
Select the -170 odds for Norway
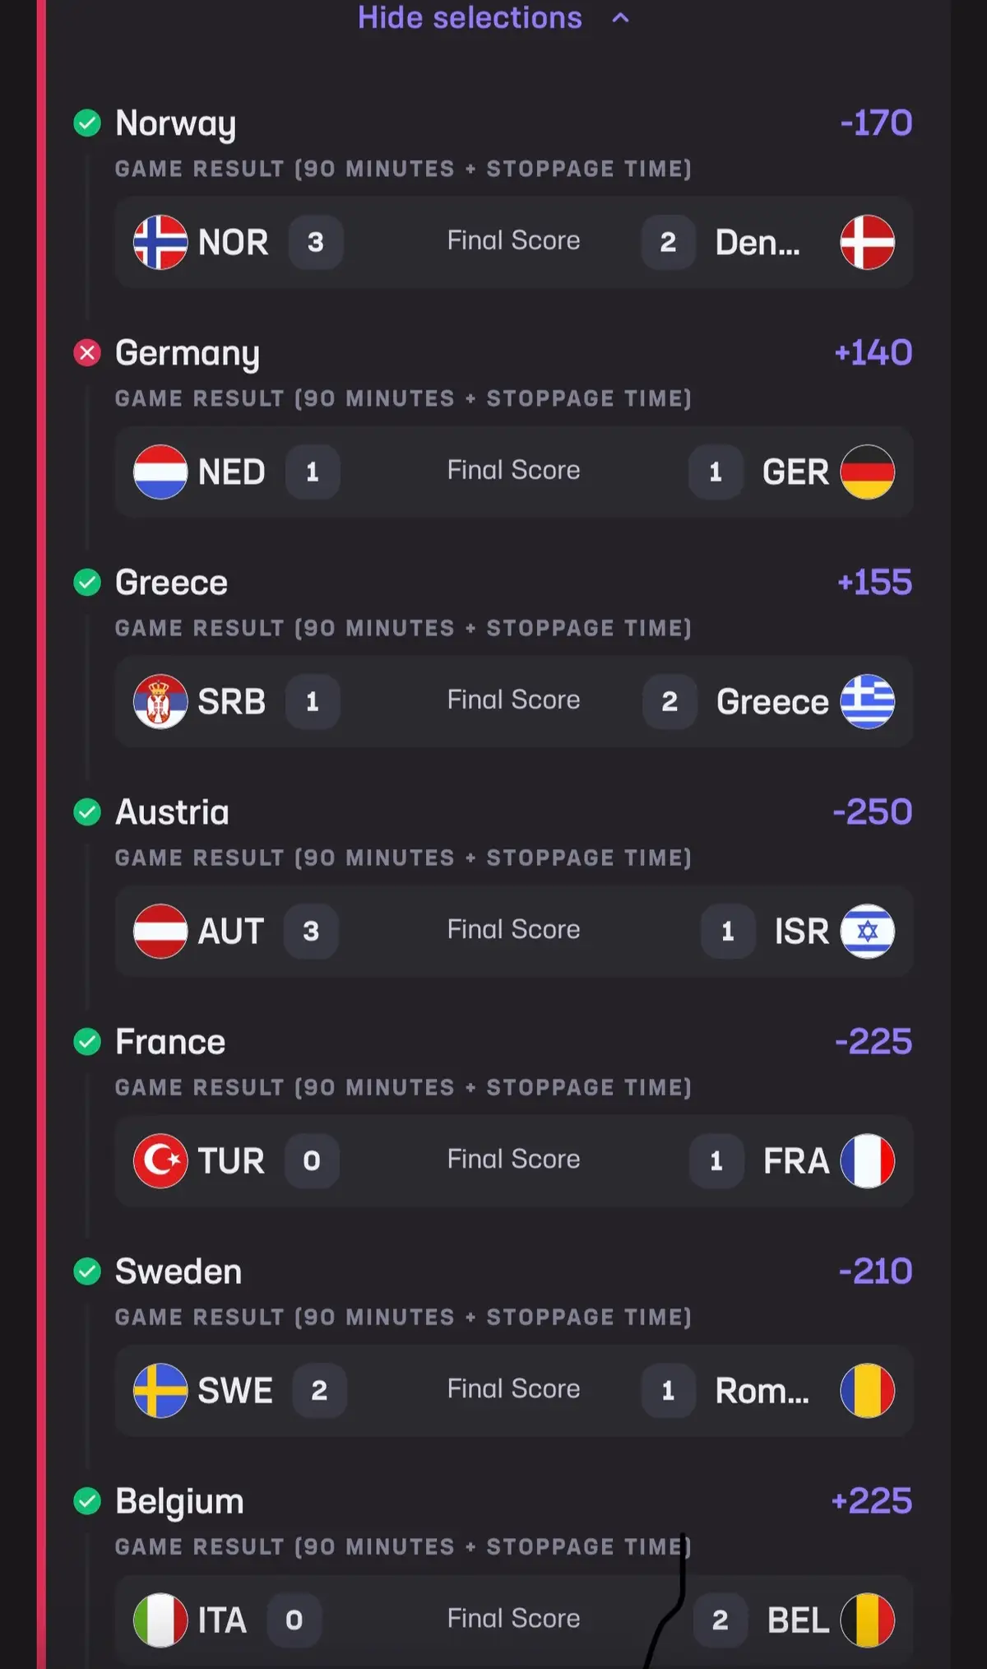click(876, 123)
